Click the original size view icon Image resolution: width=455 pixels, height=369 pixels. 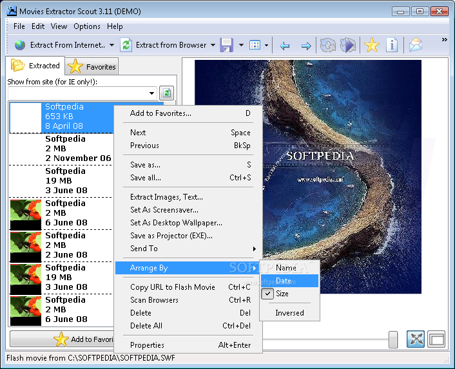pyautogui.click(x=436, y=339)
